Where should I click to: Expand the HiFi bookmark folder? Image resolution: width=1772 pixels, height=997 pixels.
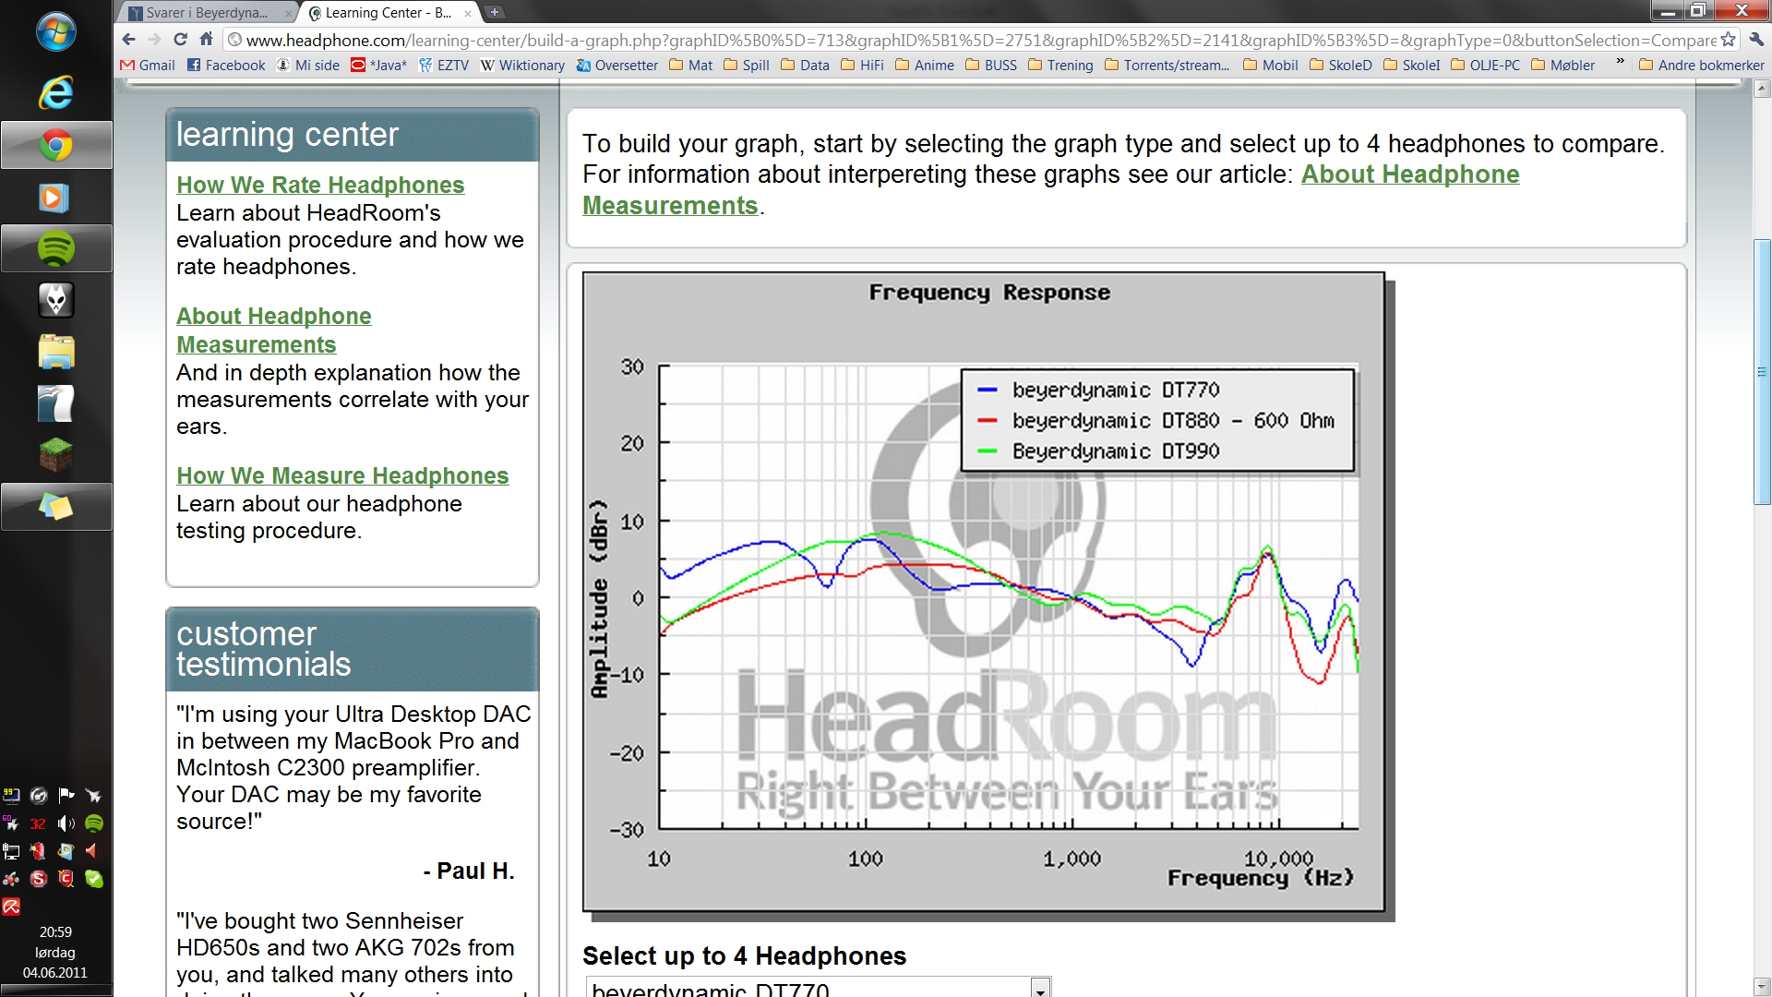point(862,66)
